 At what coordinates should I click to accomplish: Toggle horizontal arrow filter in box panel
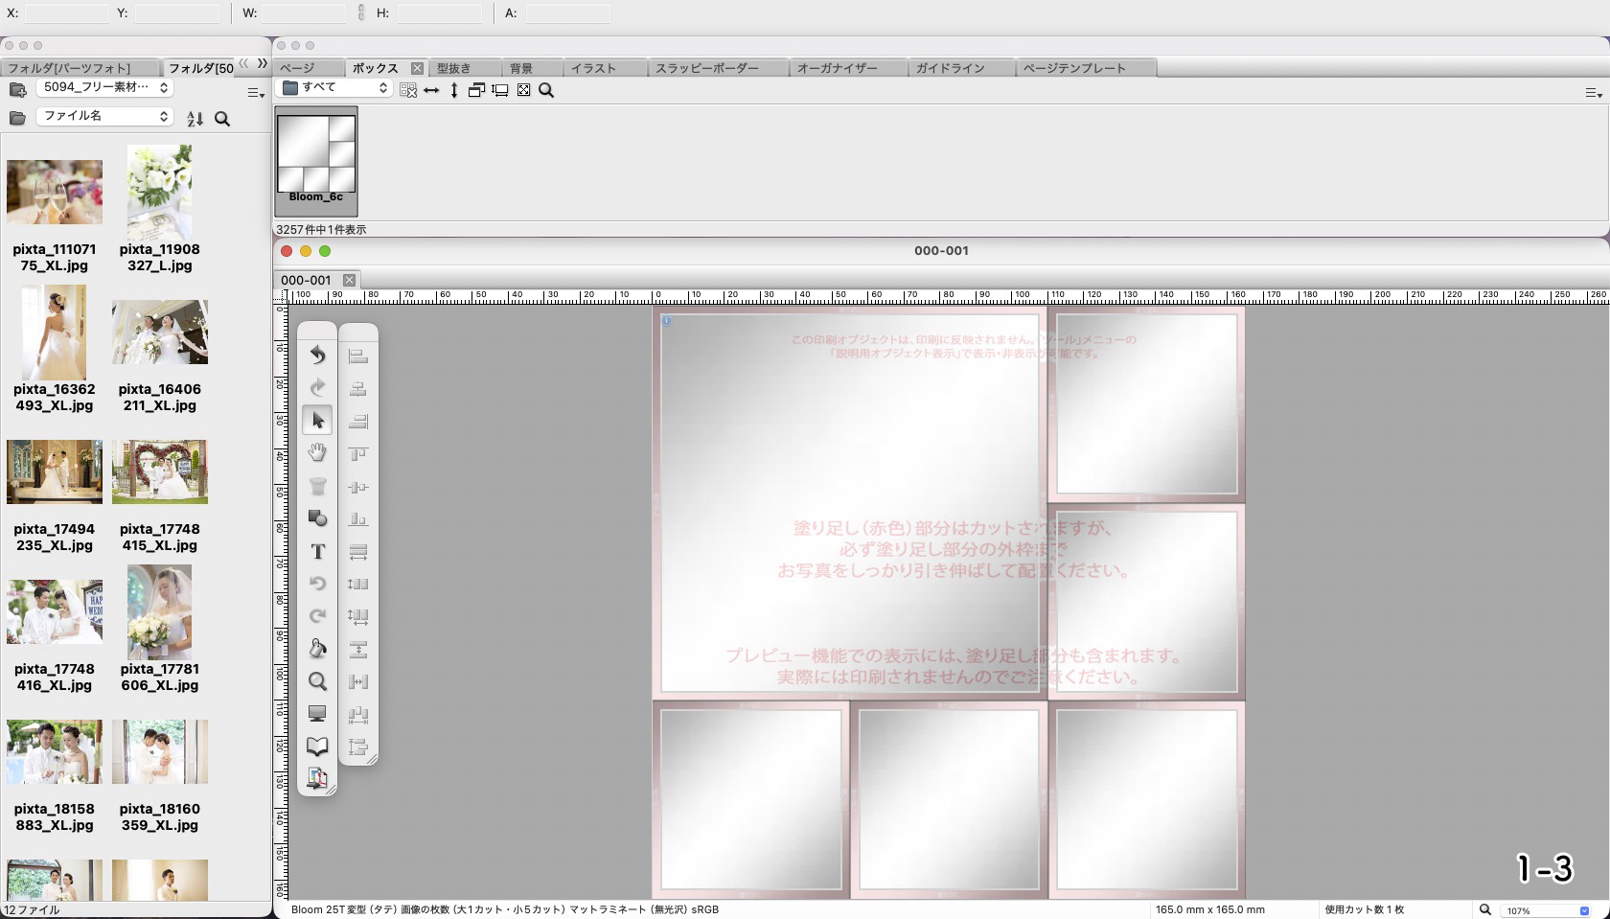click(x=431, y=90)
